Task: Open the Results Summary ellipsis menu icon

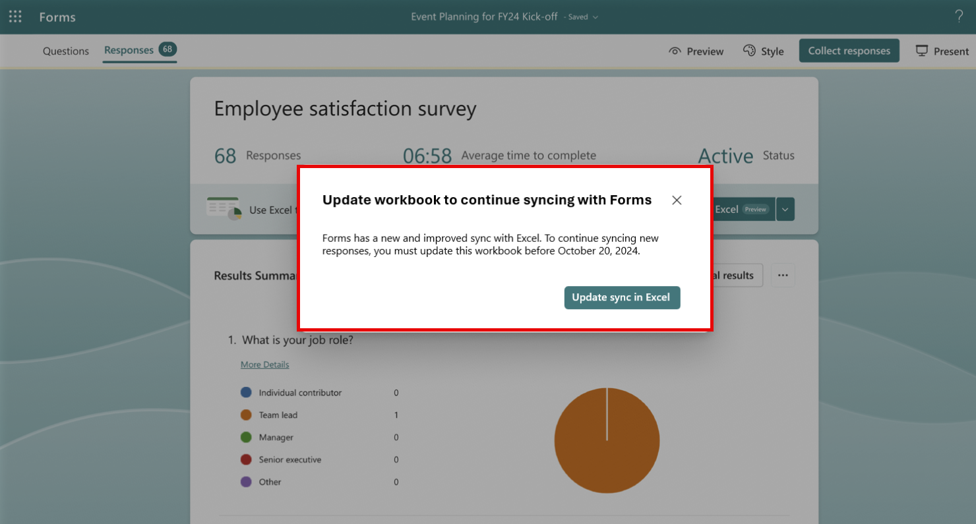Action: [783, 275]
